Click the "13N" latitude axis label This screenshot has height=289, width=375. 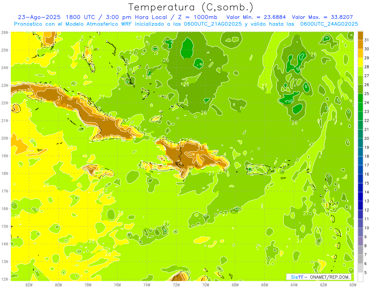(x=5, y=261)
